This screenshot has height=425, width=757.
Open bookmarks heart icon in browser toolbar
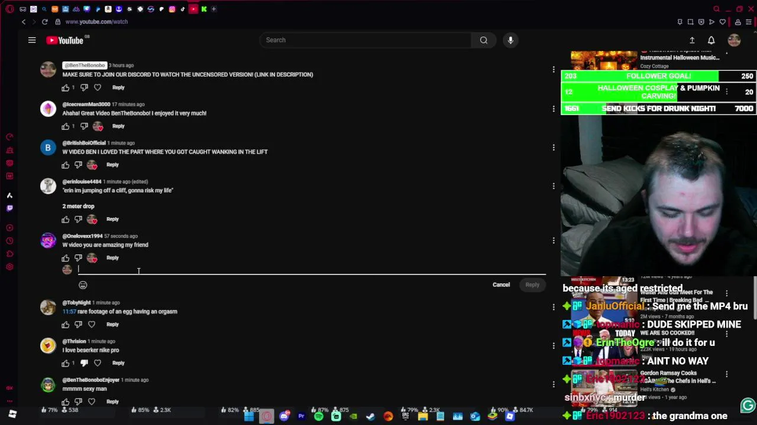723,22
